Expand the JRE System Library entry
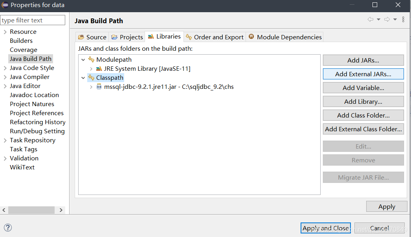The image size is (411, 237). pos(91,69)
